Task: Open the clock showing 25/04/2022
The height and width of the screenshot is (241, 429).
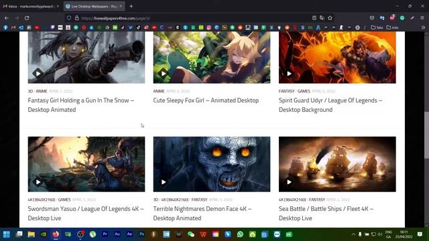Action: pyautogui.click(x=404, y=234)
